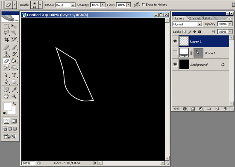Open layer Fill arrow
Viewport: 235px width, 167px height.
click(230, 31)
